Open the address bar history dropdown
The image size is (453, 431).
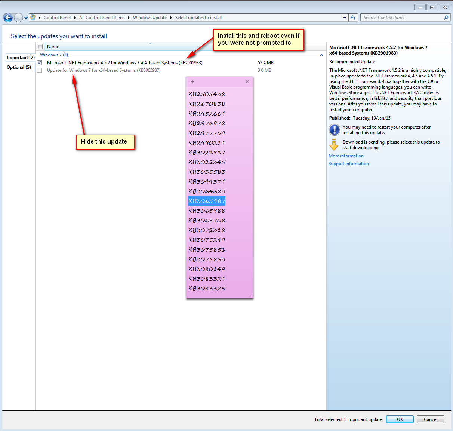pos(345,18)
